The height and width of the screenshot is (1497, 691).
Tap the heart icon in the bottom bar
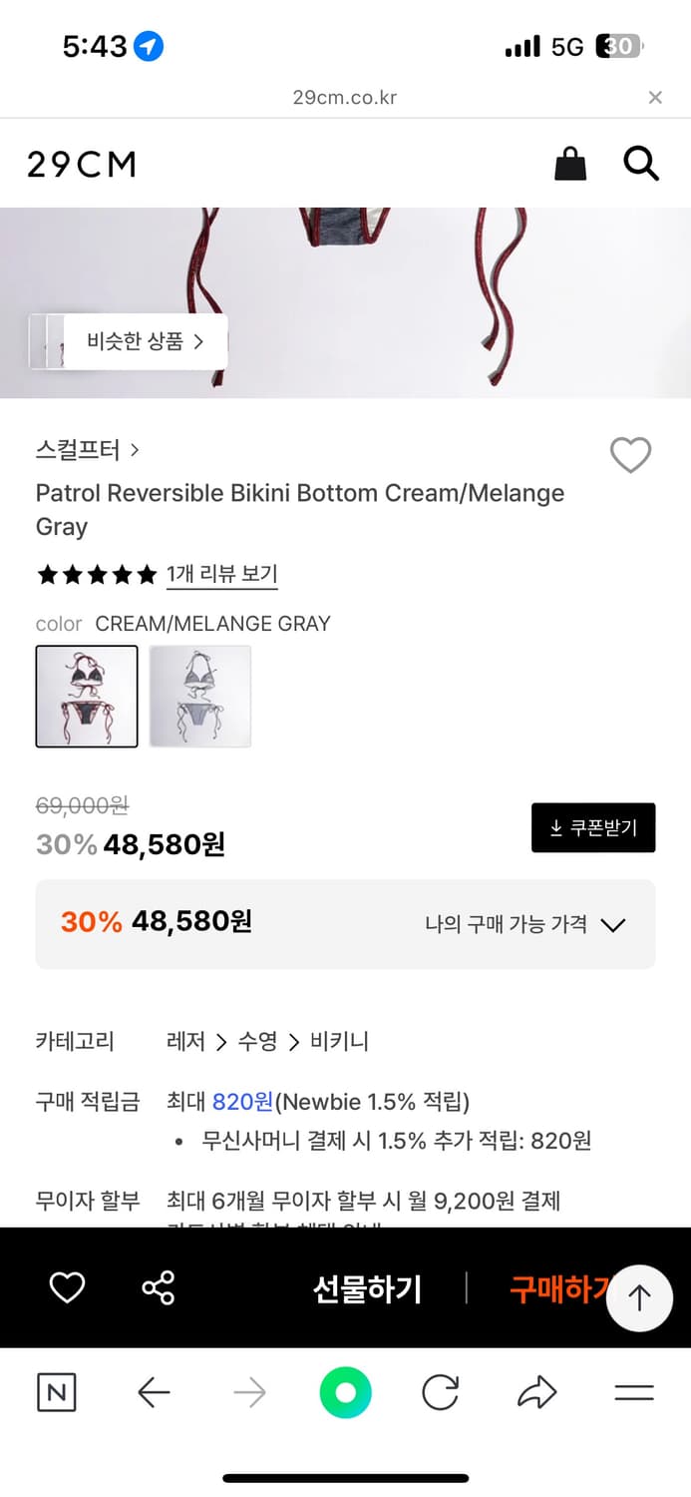[66, 1287]
